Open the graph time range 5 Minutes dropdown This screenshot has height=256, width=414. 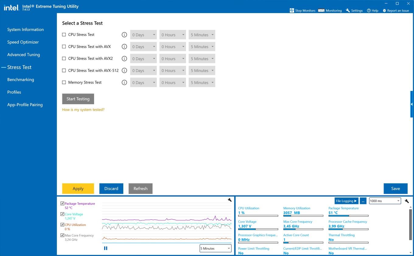(x=216, y=248)
